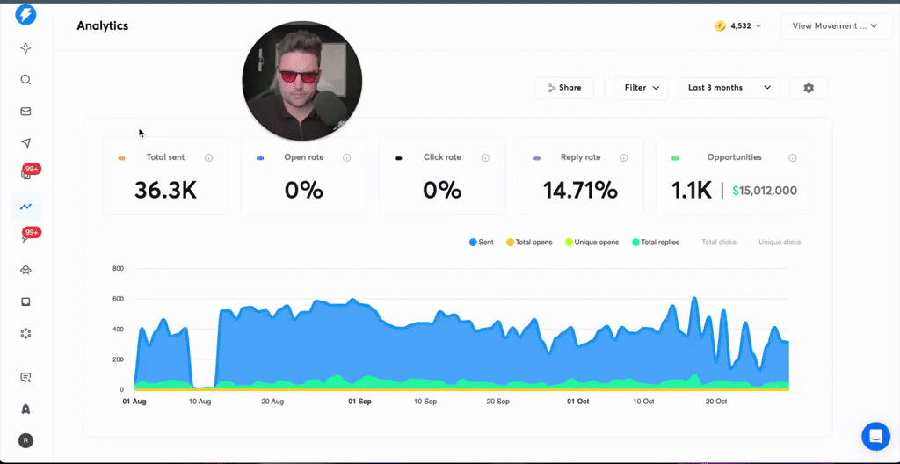The height and width of the screenshot is (464, 900).
Task: Open the UFO sidebar icon
Action: tap(25, 270)
